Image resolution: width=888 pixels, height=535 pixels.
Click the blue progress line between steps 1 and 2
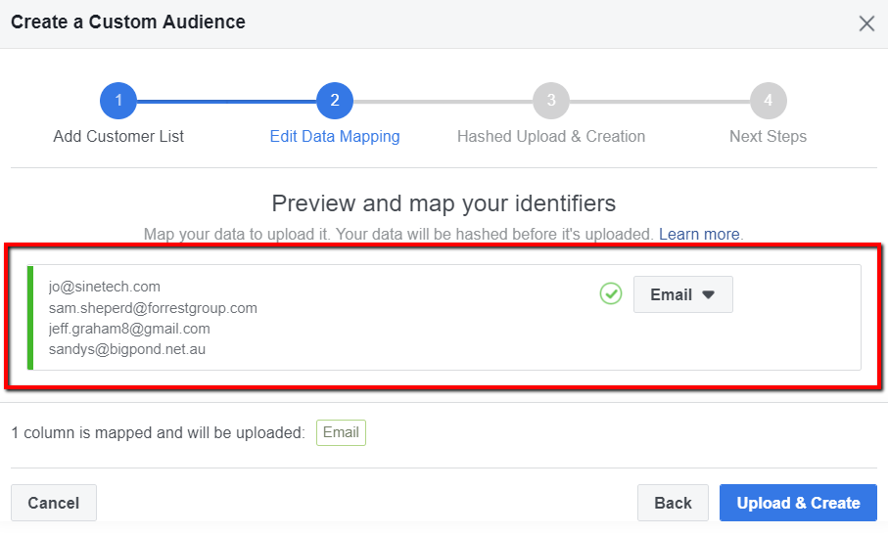226,100
